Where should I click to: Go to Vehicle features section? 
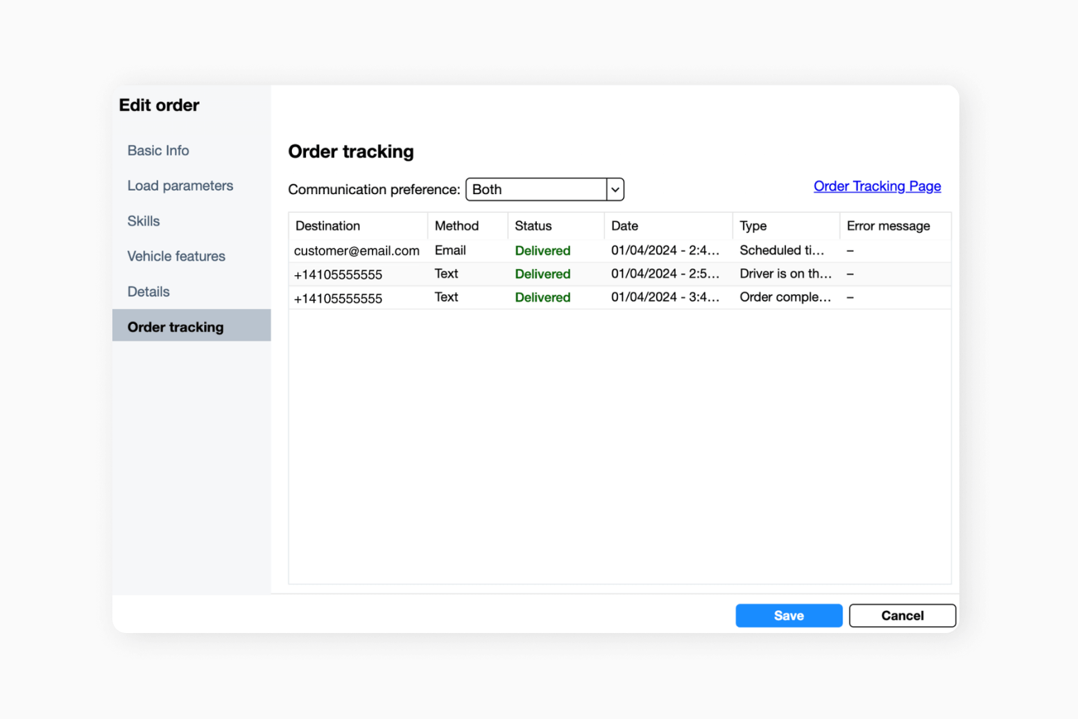pos(176,256)
